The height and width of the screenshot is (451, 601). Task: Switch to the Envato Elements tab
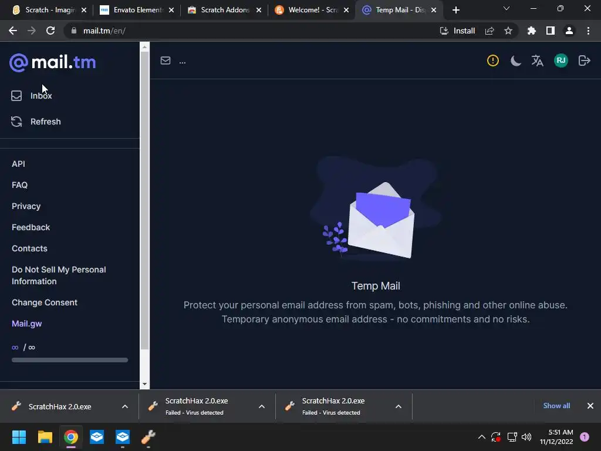click(x=137, y=10)
